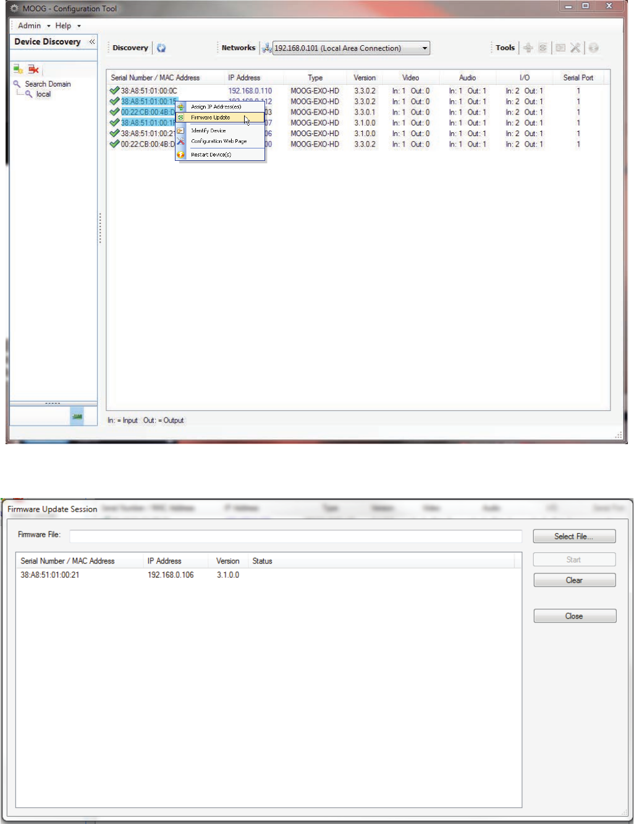Sort device list by Type column
The image size is (634, 824).
pos(315,77)
